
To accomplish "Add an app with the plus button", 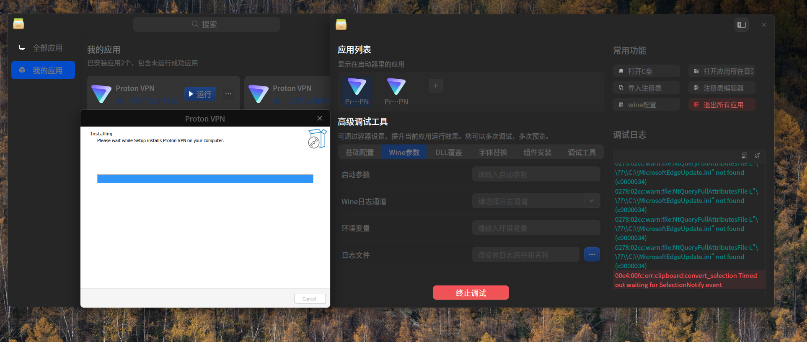I will coord(436,86).
